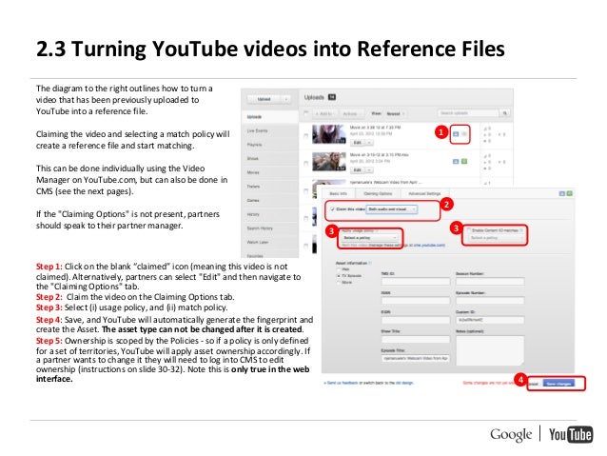The width and height of the screenshot is (607, 456).
Task: Follow the Send us feedback link
Action: 343,383
